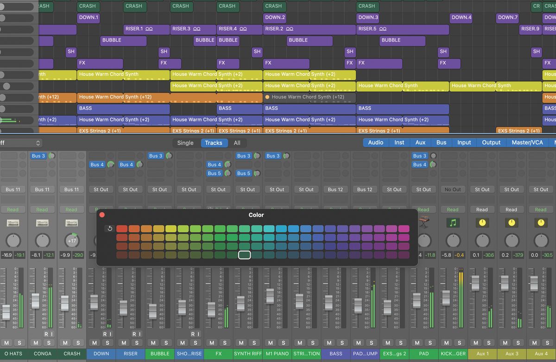Switch to the Single tab in the mixer filter
This screenshot has height=362, width=556.
click(185, 143)
